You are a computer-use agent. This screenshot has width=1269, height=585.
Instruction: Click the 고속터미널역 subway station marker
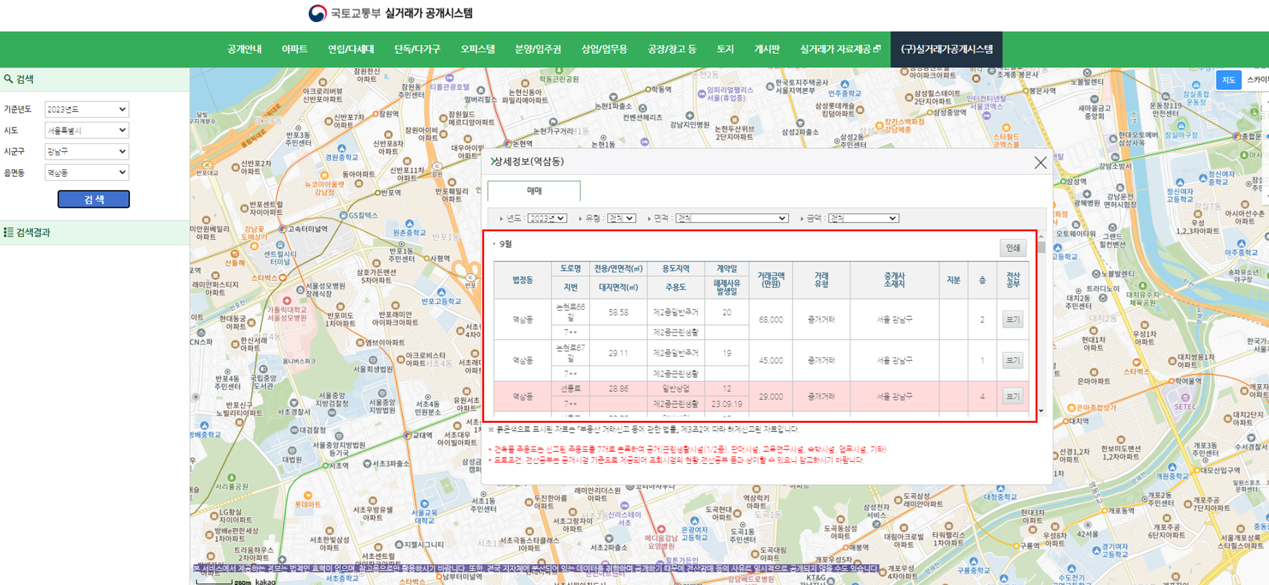pos(283,229)
